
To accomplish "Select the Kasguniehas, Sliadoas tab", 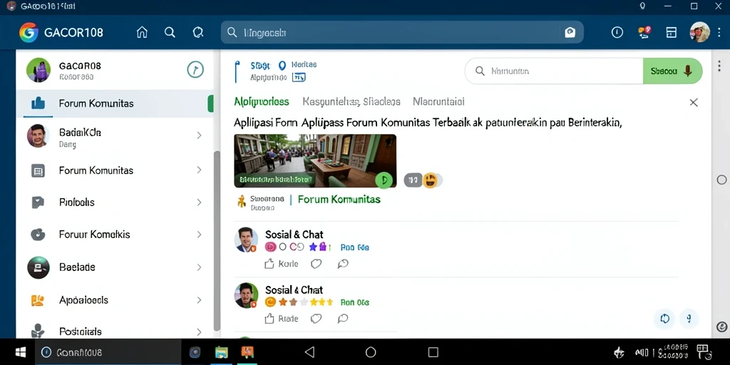I will 351,101.
